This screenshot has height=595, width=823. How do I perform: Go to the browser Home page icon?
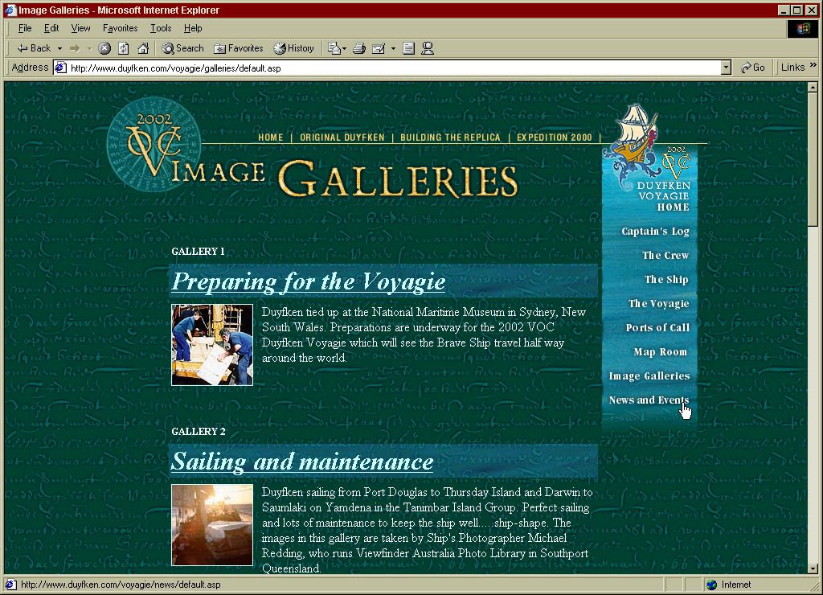tap(143, 48)
